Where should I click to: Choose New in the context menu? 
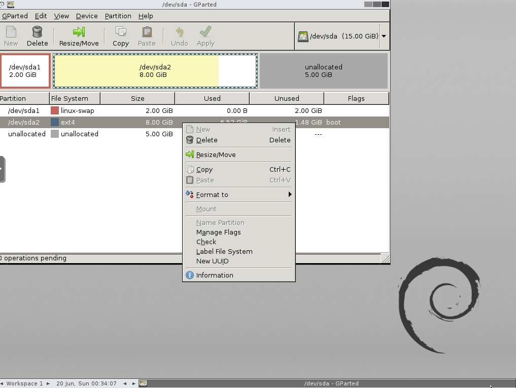click(x=238, y=130)
